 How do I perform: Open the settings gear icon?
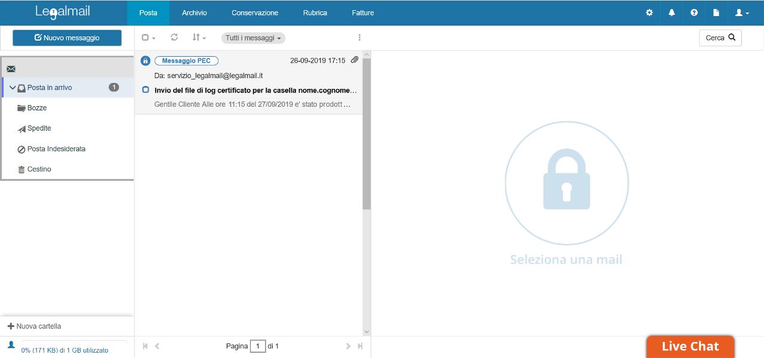point(649,13)
